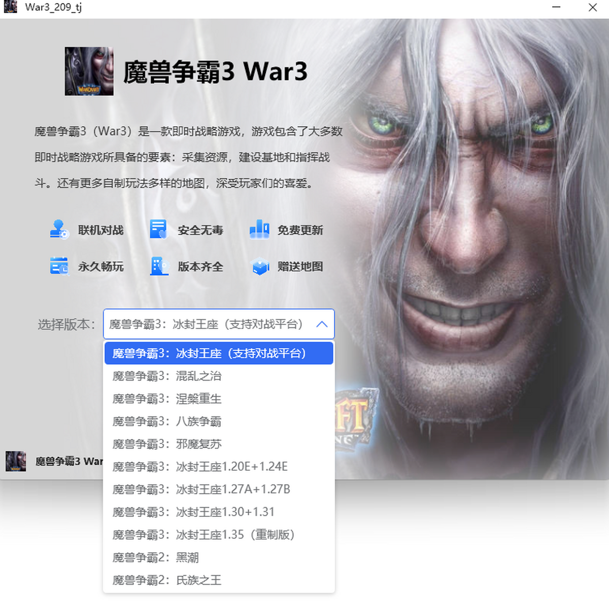Screen dimensions: 609x601
Task: Click the 魔兽争霸3 War3 heading
Action: 215,71
